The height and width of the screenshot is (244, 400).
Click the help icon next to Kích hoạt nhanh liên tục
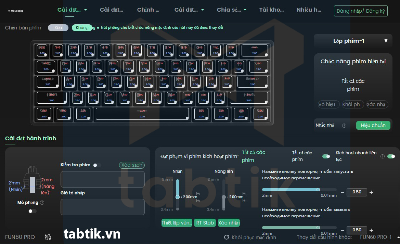point(383,156)
